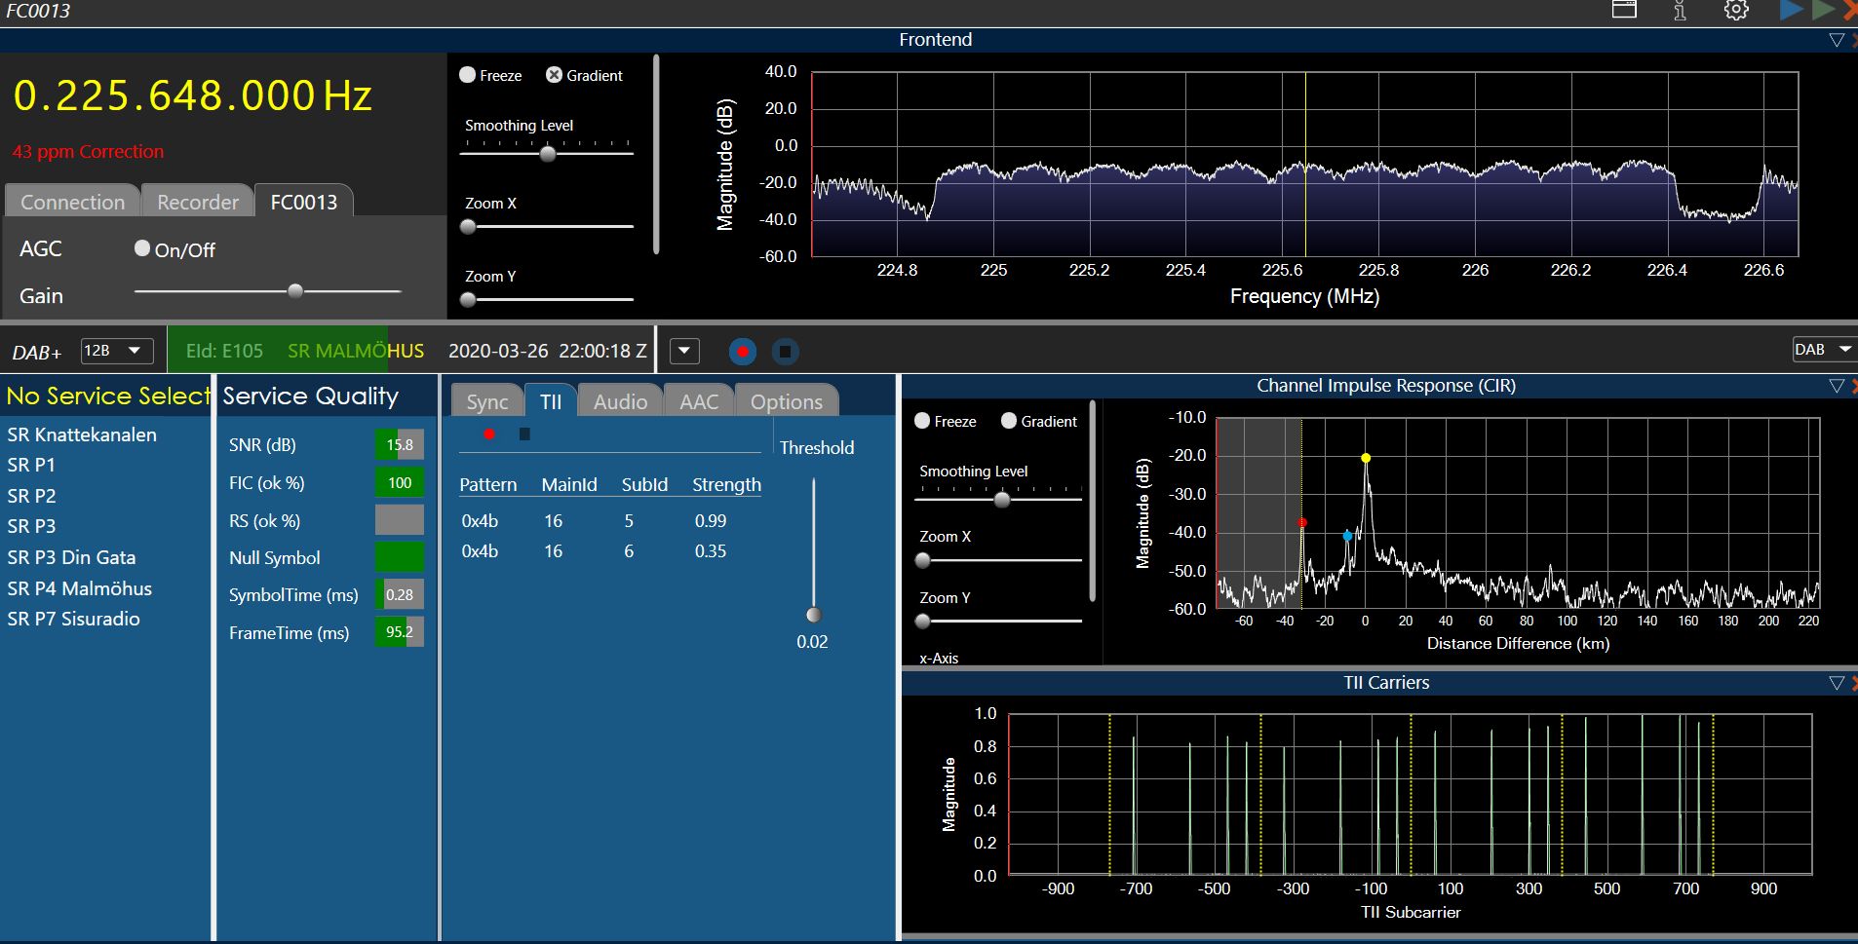1858x944 pixels.
Task: Toggle the AGC On/Off option
Action: 142,248
